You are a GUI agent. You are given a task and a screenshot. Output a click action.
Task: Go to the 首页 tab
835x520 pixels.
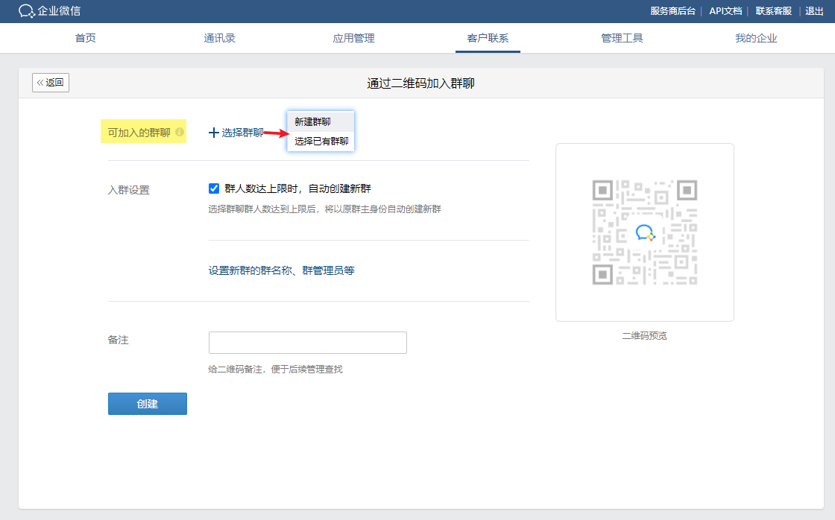(x=85, y=38)
